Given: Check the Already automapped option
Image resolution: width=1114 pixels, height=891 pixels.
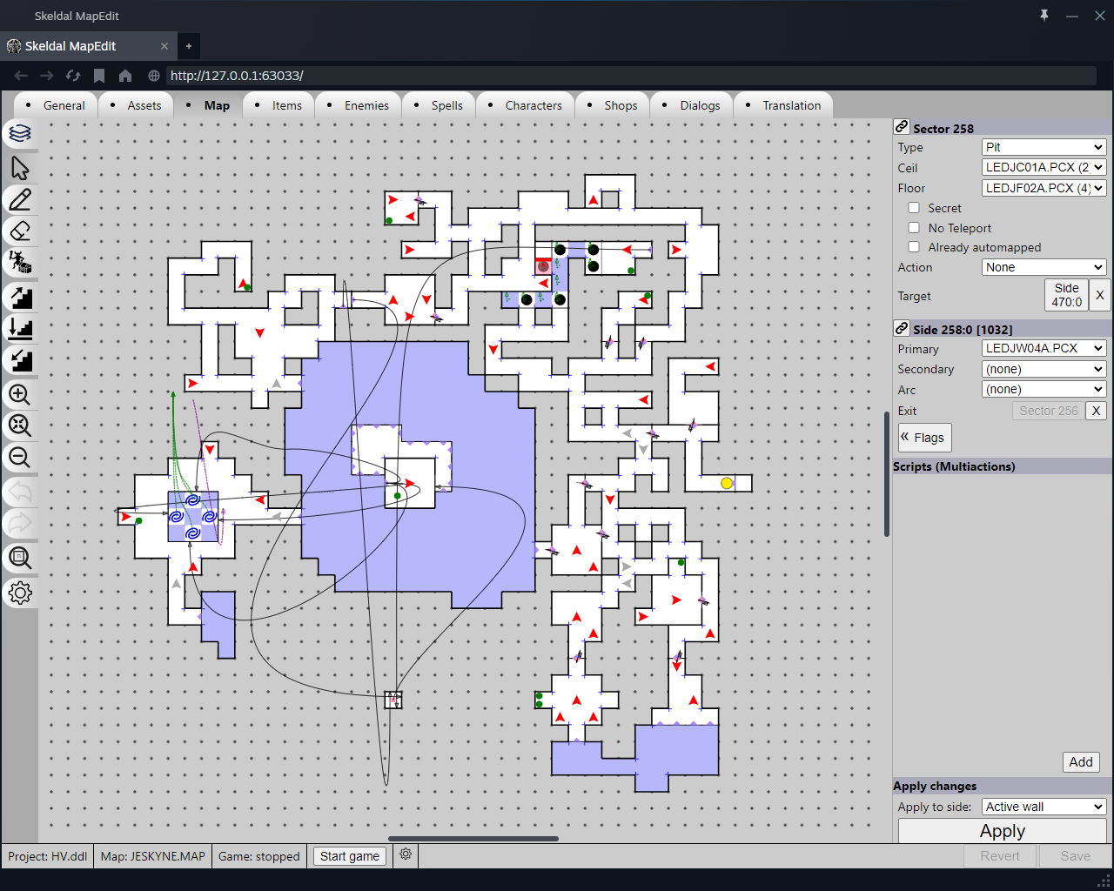Looking at the screenshot, I should (914, 247).
